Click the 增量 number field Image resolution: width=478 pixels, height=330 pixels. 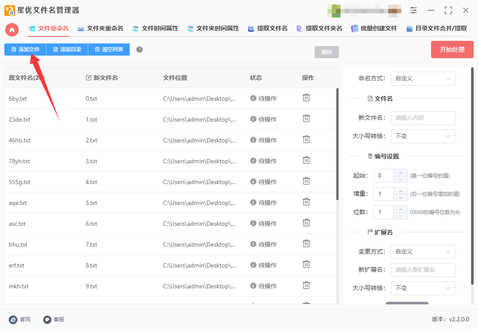tap(384, 194)
